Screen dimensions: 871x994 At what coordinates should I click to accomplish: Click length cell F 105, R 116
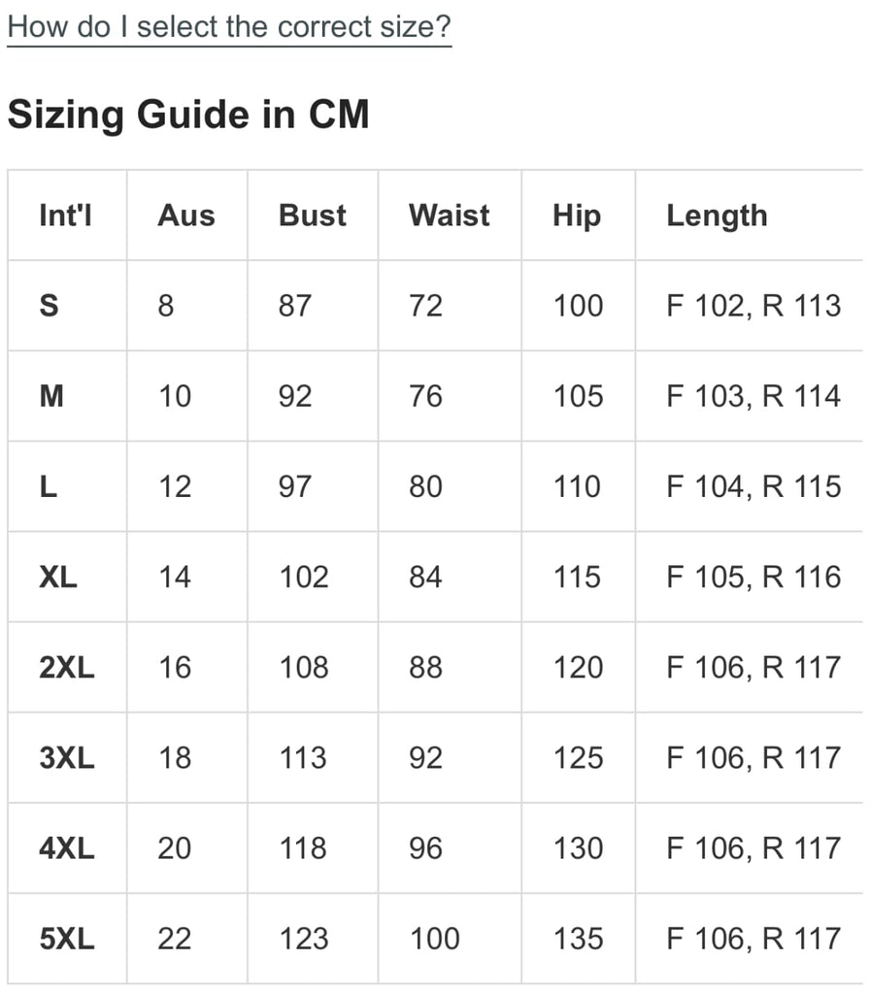[x=754, y=577]
